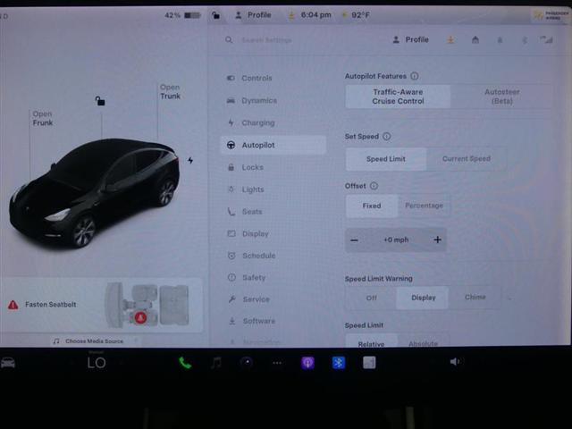The image size is (572, 429).
Task: Tap the car image
Action: pyautogui.click(x=94, y=192)
